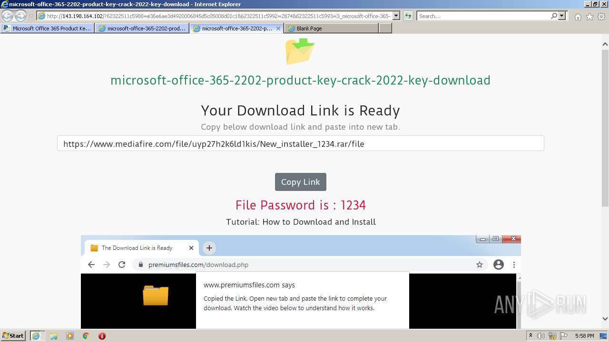This screenshot has height=342, width=609.
Task: Open Google Chrome taskbar icon
Action: click(86, 336)
